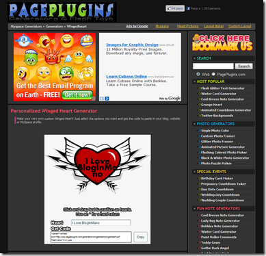Open the Single Photo Cube link

tap(215, 131)
